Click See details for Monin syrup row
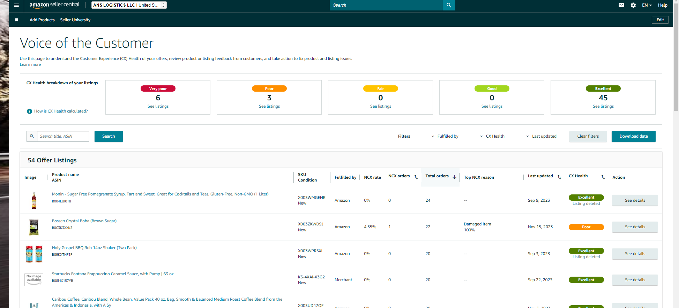 point(635,200)
